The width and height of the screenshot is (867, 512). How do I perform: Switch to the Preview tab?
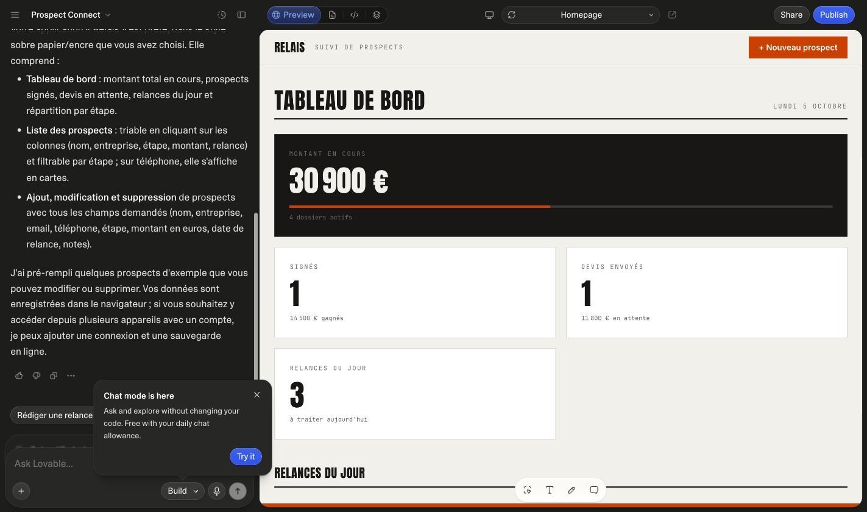pos(294,15)
